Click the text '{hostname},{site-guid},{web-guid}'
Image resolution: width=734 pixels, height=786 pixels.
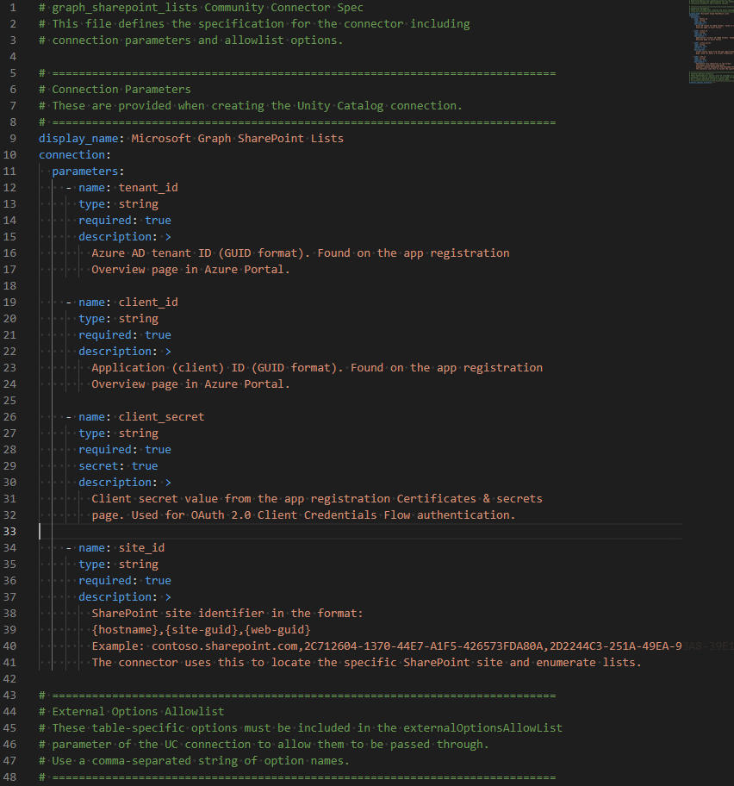pos(201,630)
